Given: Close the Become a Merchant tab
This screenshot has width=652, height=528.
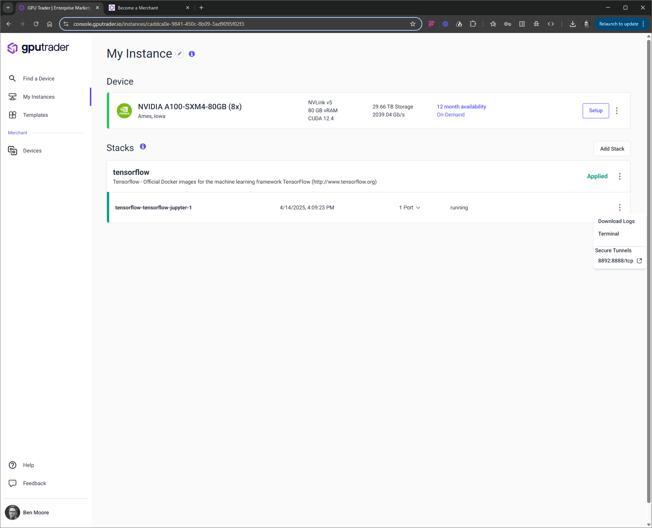Looking at the screenshot, I should pyautogui.click(x=188, y=8).
